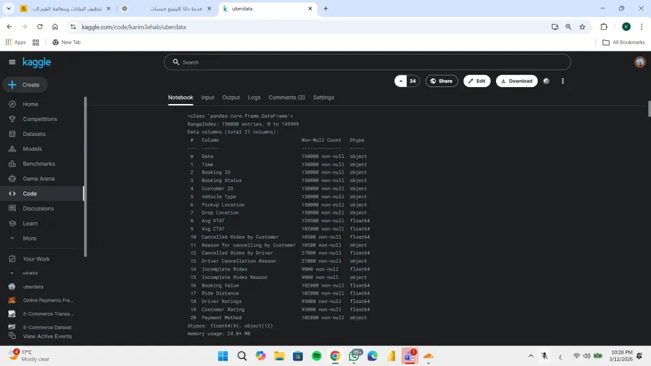
Task: Click 'Booking Status' column row text
Action: [x=221, y=180]
